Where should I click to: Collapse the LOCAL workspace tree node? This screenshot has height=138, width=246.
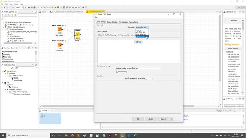point(3,27)
